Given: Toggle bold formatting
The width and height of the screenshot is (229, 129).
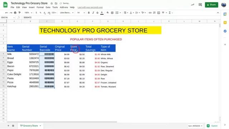Looking at the screenshot, I should (x=89, y=13).
